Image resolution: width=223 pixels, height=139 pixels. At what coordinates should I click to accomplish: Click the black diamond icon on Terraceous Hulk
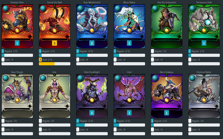coord(217,36)
